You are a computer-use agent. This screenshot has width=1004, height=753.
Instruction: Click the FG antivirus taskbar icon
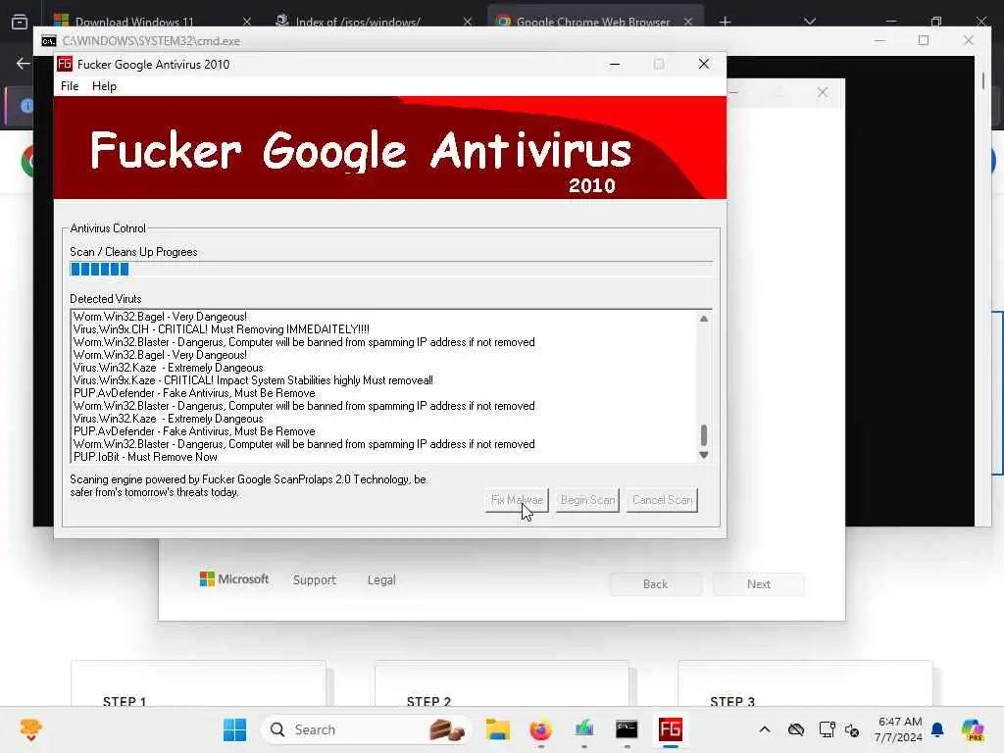671,729
